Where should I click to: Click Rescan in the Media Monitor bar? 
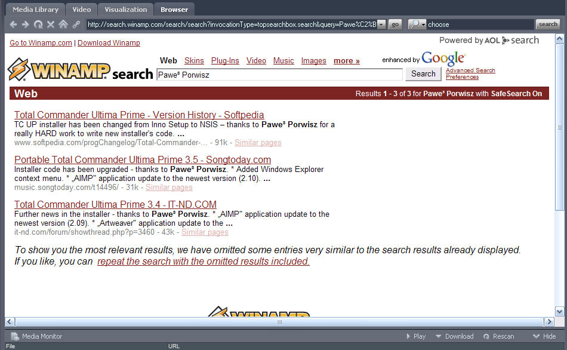[498, 336]
